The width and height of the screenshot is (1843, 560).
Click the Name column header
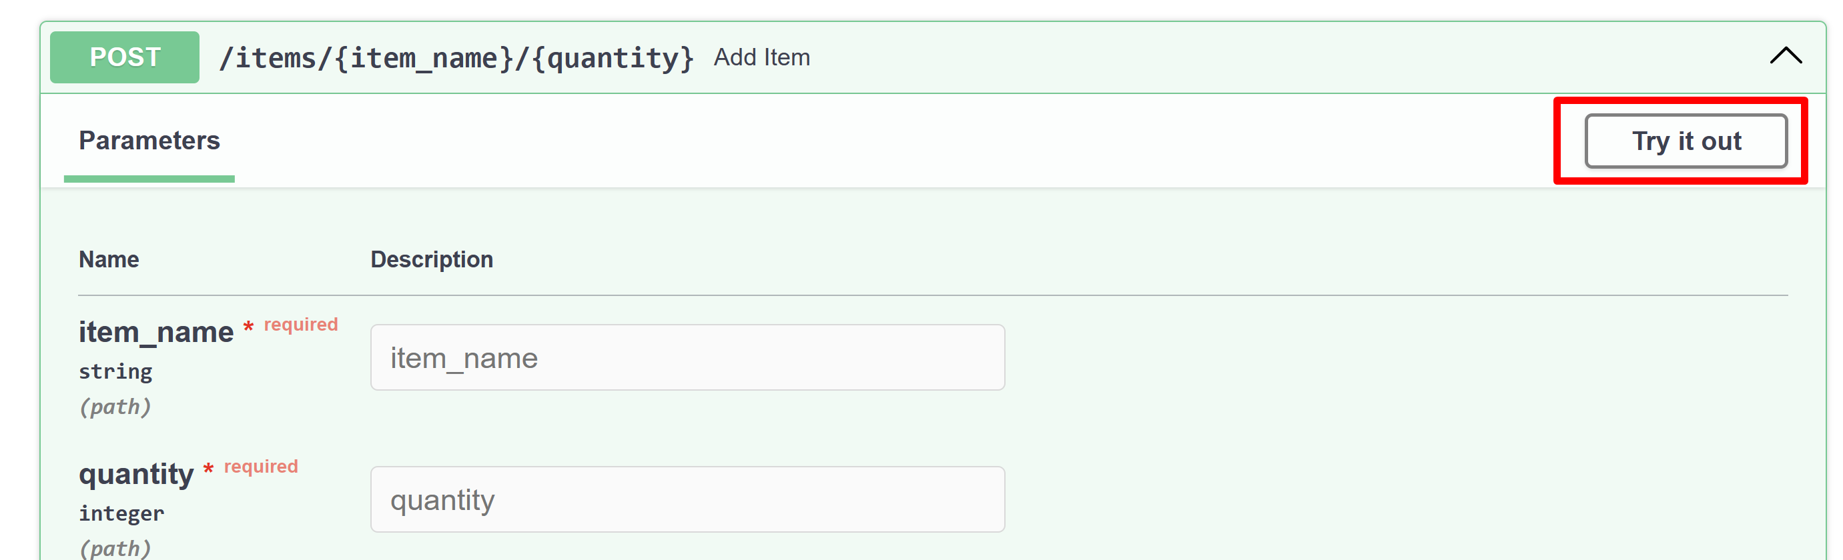click(109, 259)
